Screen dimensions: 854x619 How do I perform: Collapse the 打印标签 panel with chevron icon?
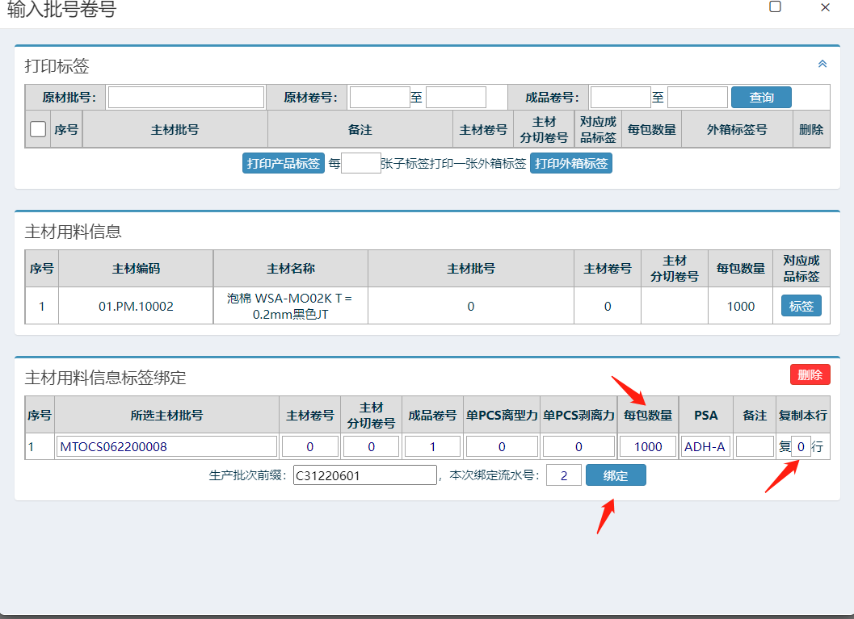click(x=822, y=65)
